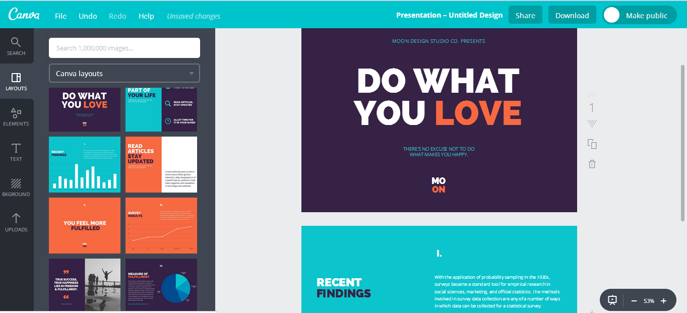Viewport: 687px width, 313px height.
Task: Zoom in with the plus button
Action: coord(663,301)
